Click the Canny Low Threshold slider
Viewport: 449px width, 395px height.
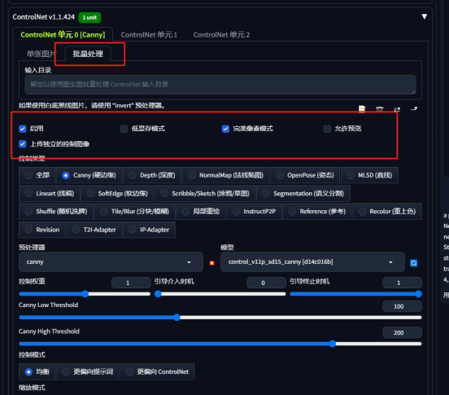click(220, 318)
